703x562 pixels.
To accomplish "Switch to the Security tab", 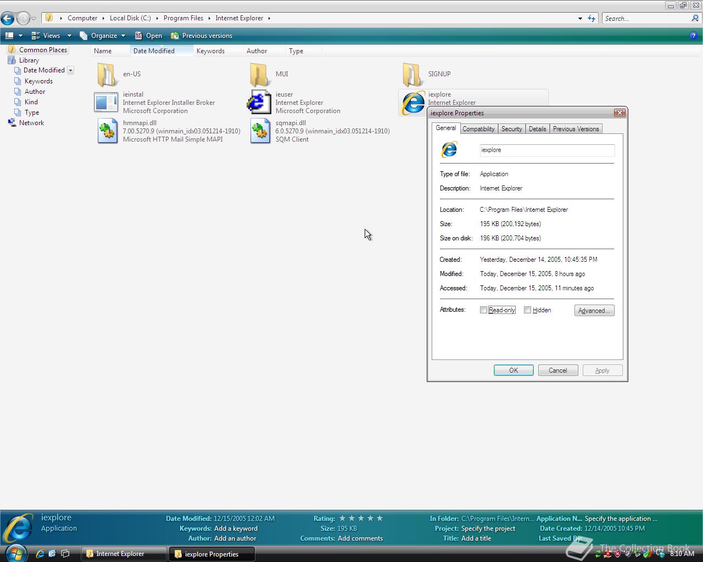I will pos(511,129).
